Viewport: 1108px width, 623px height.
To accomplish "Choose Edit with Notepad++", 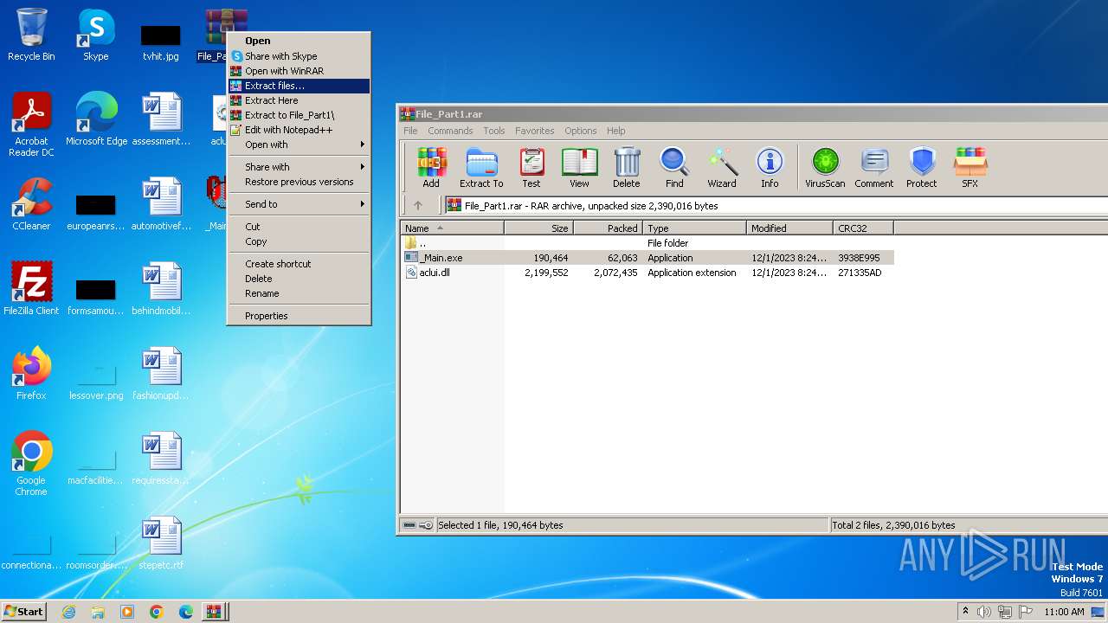I will click(x=299, y=130).
